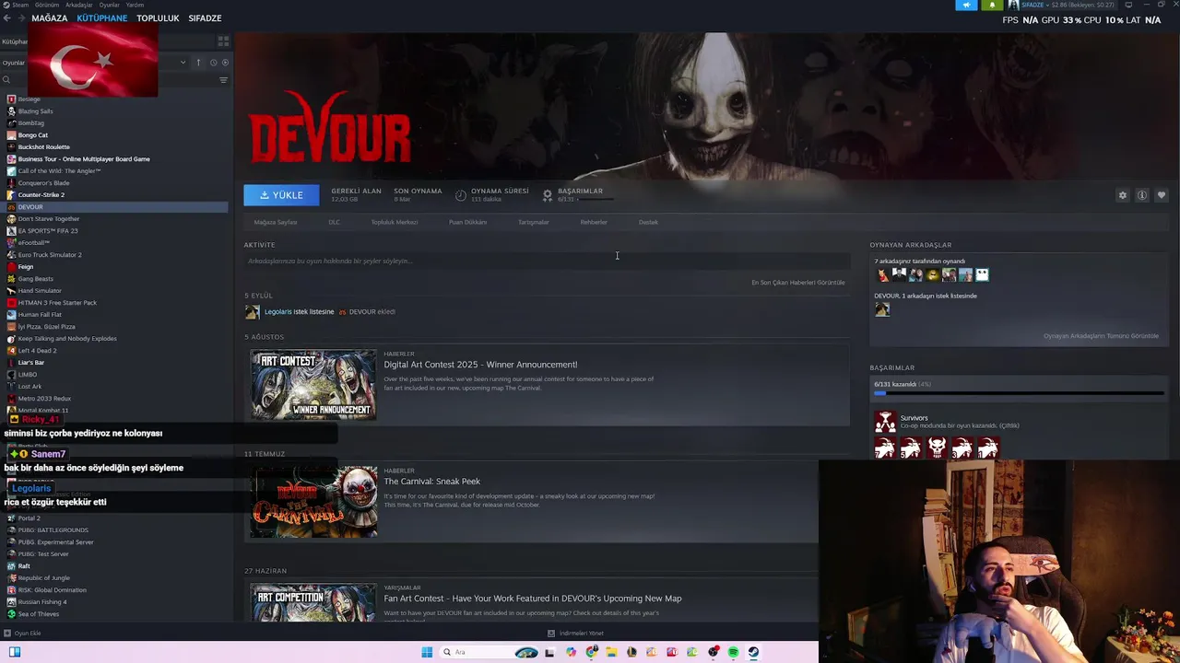
Task: Type in the activity comment field
Action: (x=546, y=262)
